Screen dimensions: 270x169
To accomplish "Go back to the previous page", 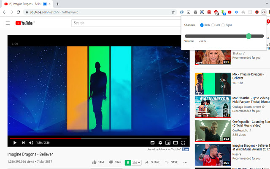I will (x=5, y=12).
